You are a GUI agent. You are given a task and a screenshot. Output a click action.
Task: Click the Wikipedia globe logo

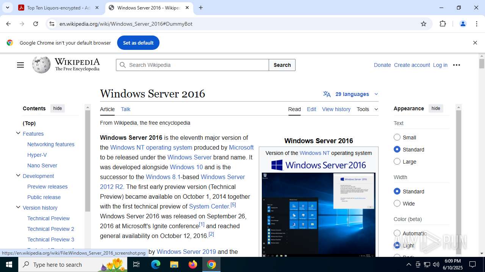41,65
